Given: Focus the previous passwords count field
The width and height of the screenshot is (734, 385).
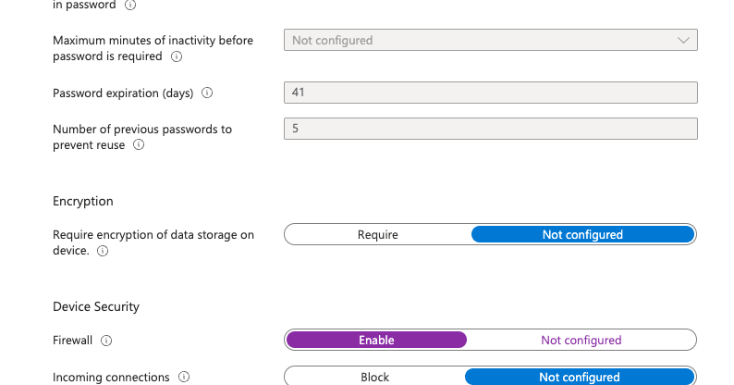Looking at the screenshot, I should 491,129.
